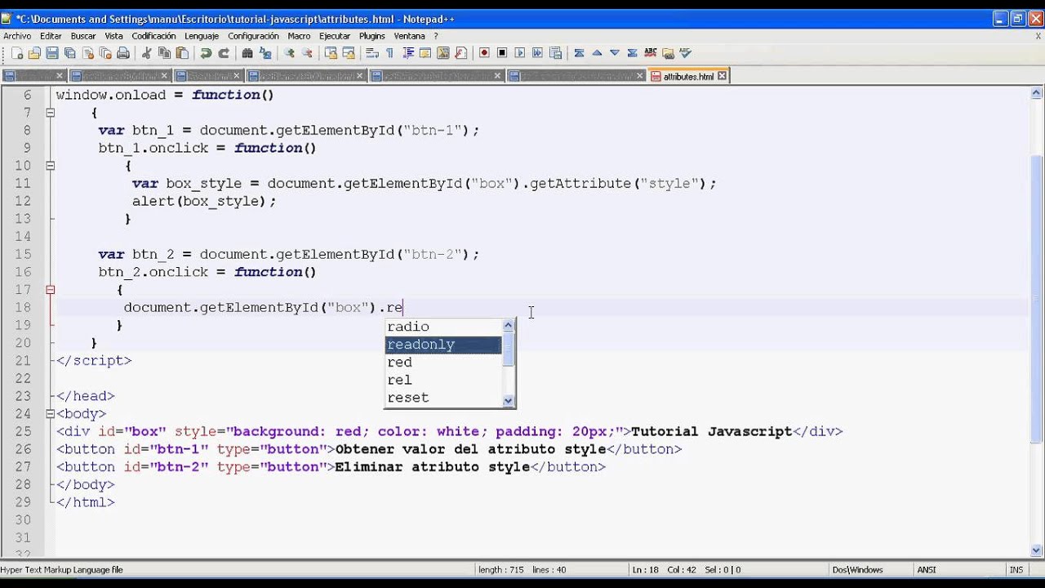Undo the last edit with Undo arrow

206,53
